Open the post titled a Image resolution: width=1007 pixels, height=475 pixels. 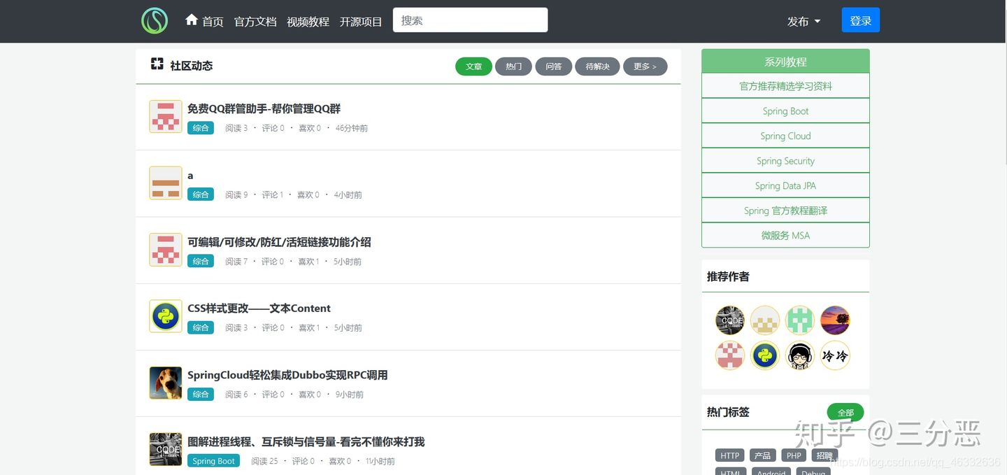tap(190, 176)
